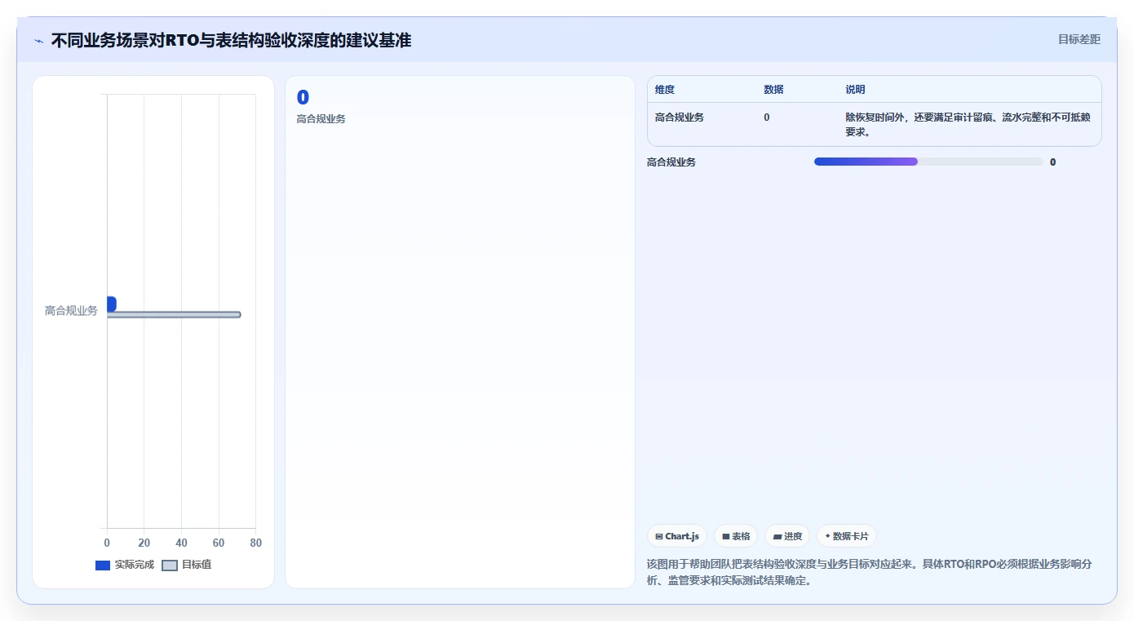
Task: Click the 40 tick on chart axis
Action: (x=181, y=543)
